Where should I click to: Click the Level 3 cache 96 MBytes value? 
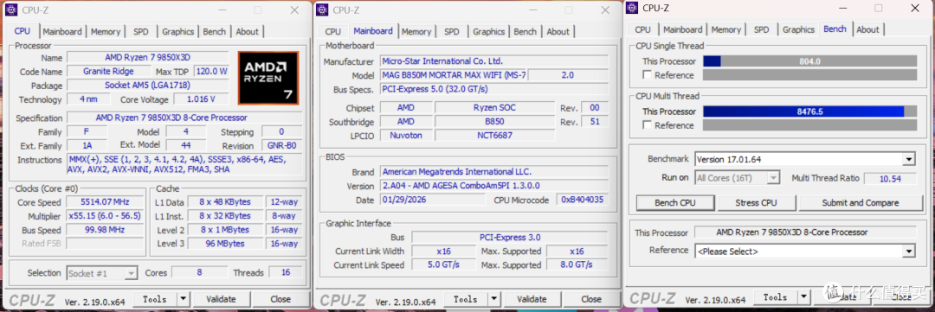point(225,244)
